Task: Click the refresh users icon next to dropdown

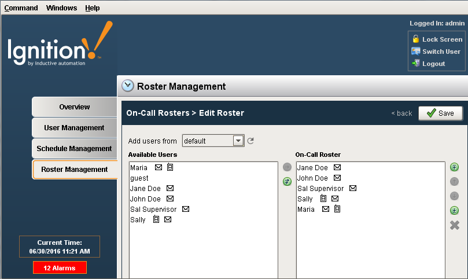Action: pyautogui.click(x=250, y=141)
